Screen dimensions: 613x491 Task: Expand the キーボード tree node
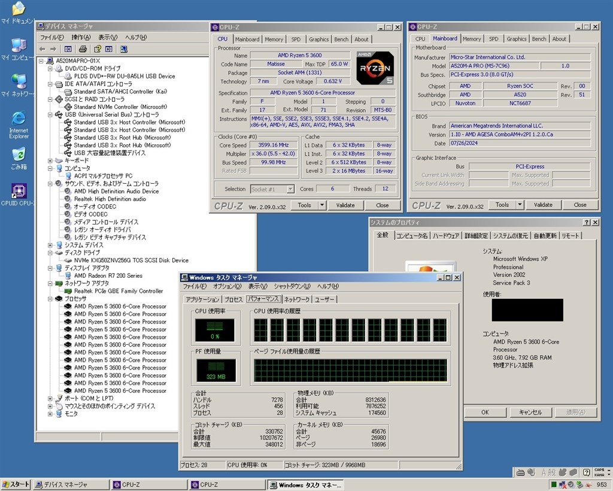click(x=50, y=160)
